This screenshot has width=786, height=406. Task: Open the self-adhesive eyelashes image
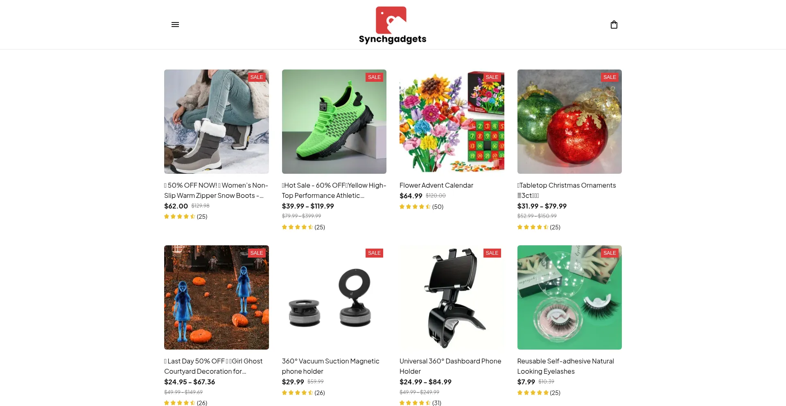(x=569, y=297)
